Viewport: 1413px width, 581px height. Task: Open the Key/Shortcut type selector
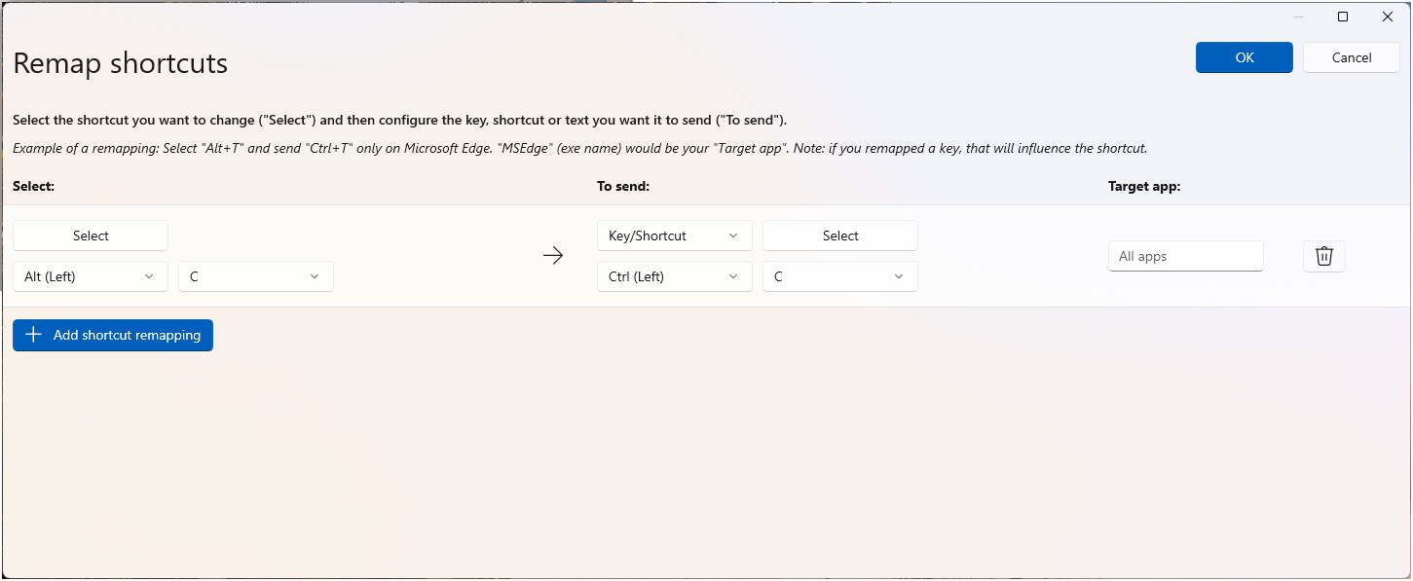pyautogui.click(x=674, y=236)
